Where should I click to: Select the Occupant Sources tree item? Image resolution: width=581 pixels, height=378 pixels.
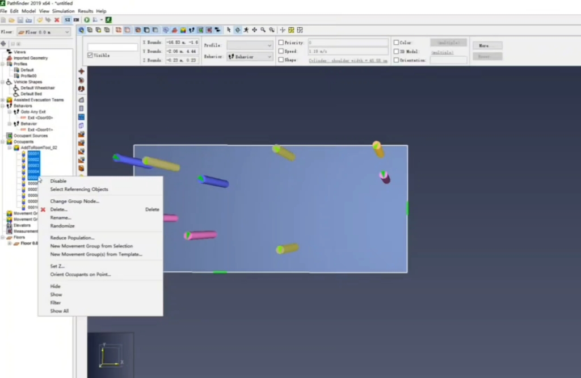click(31, 136)
